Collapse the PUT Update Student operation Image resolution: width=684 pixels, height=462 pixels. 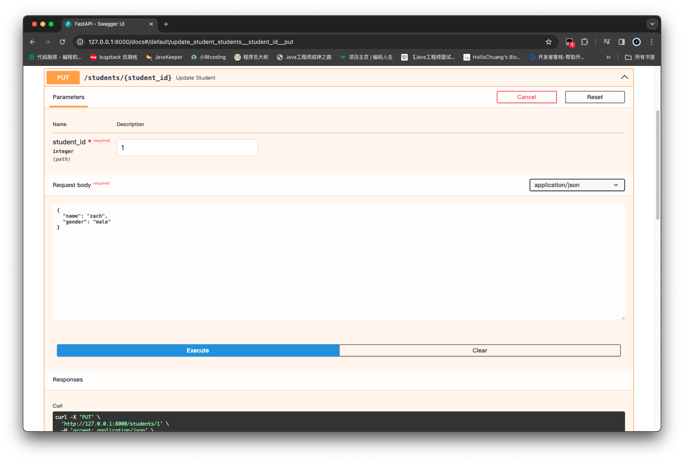(x=624, y=78)
